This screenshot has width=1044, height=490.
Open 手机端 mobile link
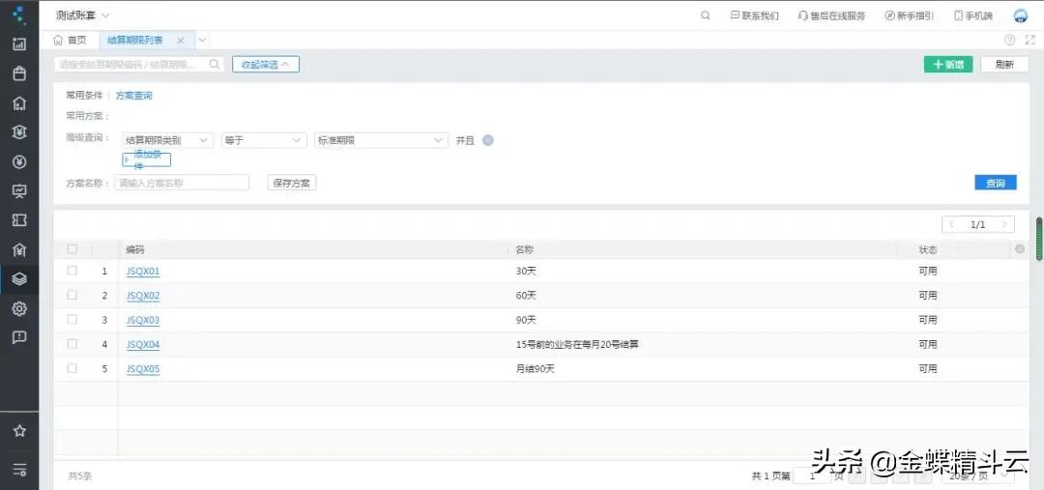(x=973, y=16)
